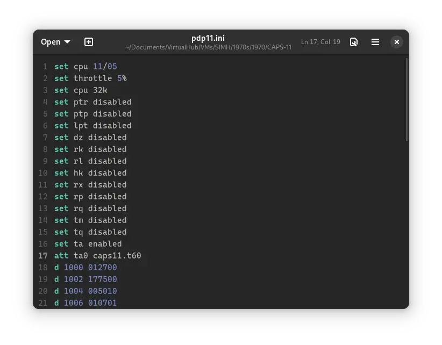Click the Ln 17, Col 19 position indicator
The height and width of the screenshot is (345, 442).
(x=320, y=42)
